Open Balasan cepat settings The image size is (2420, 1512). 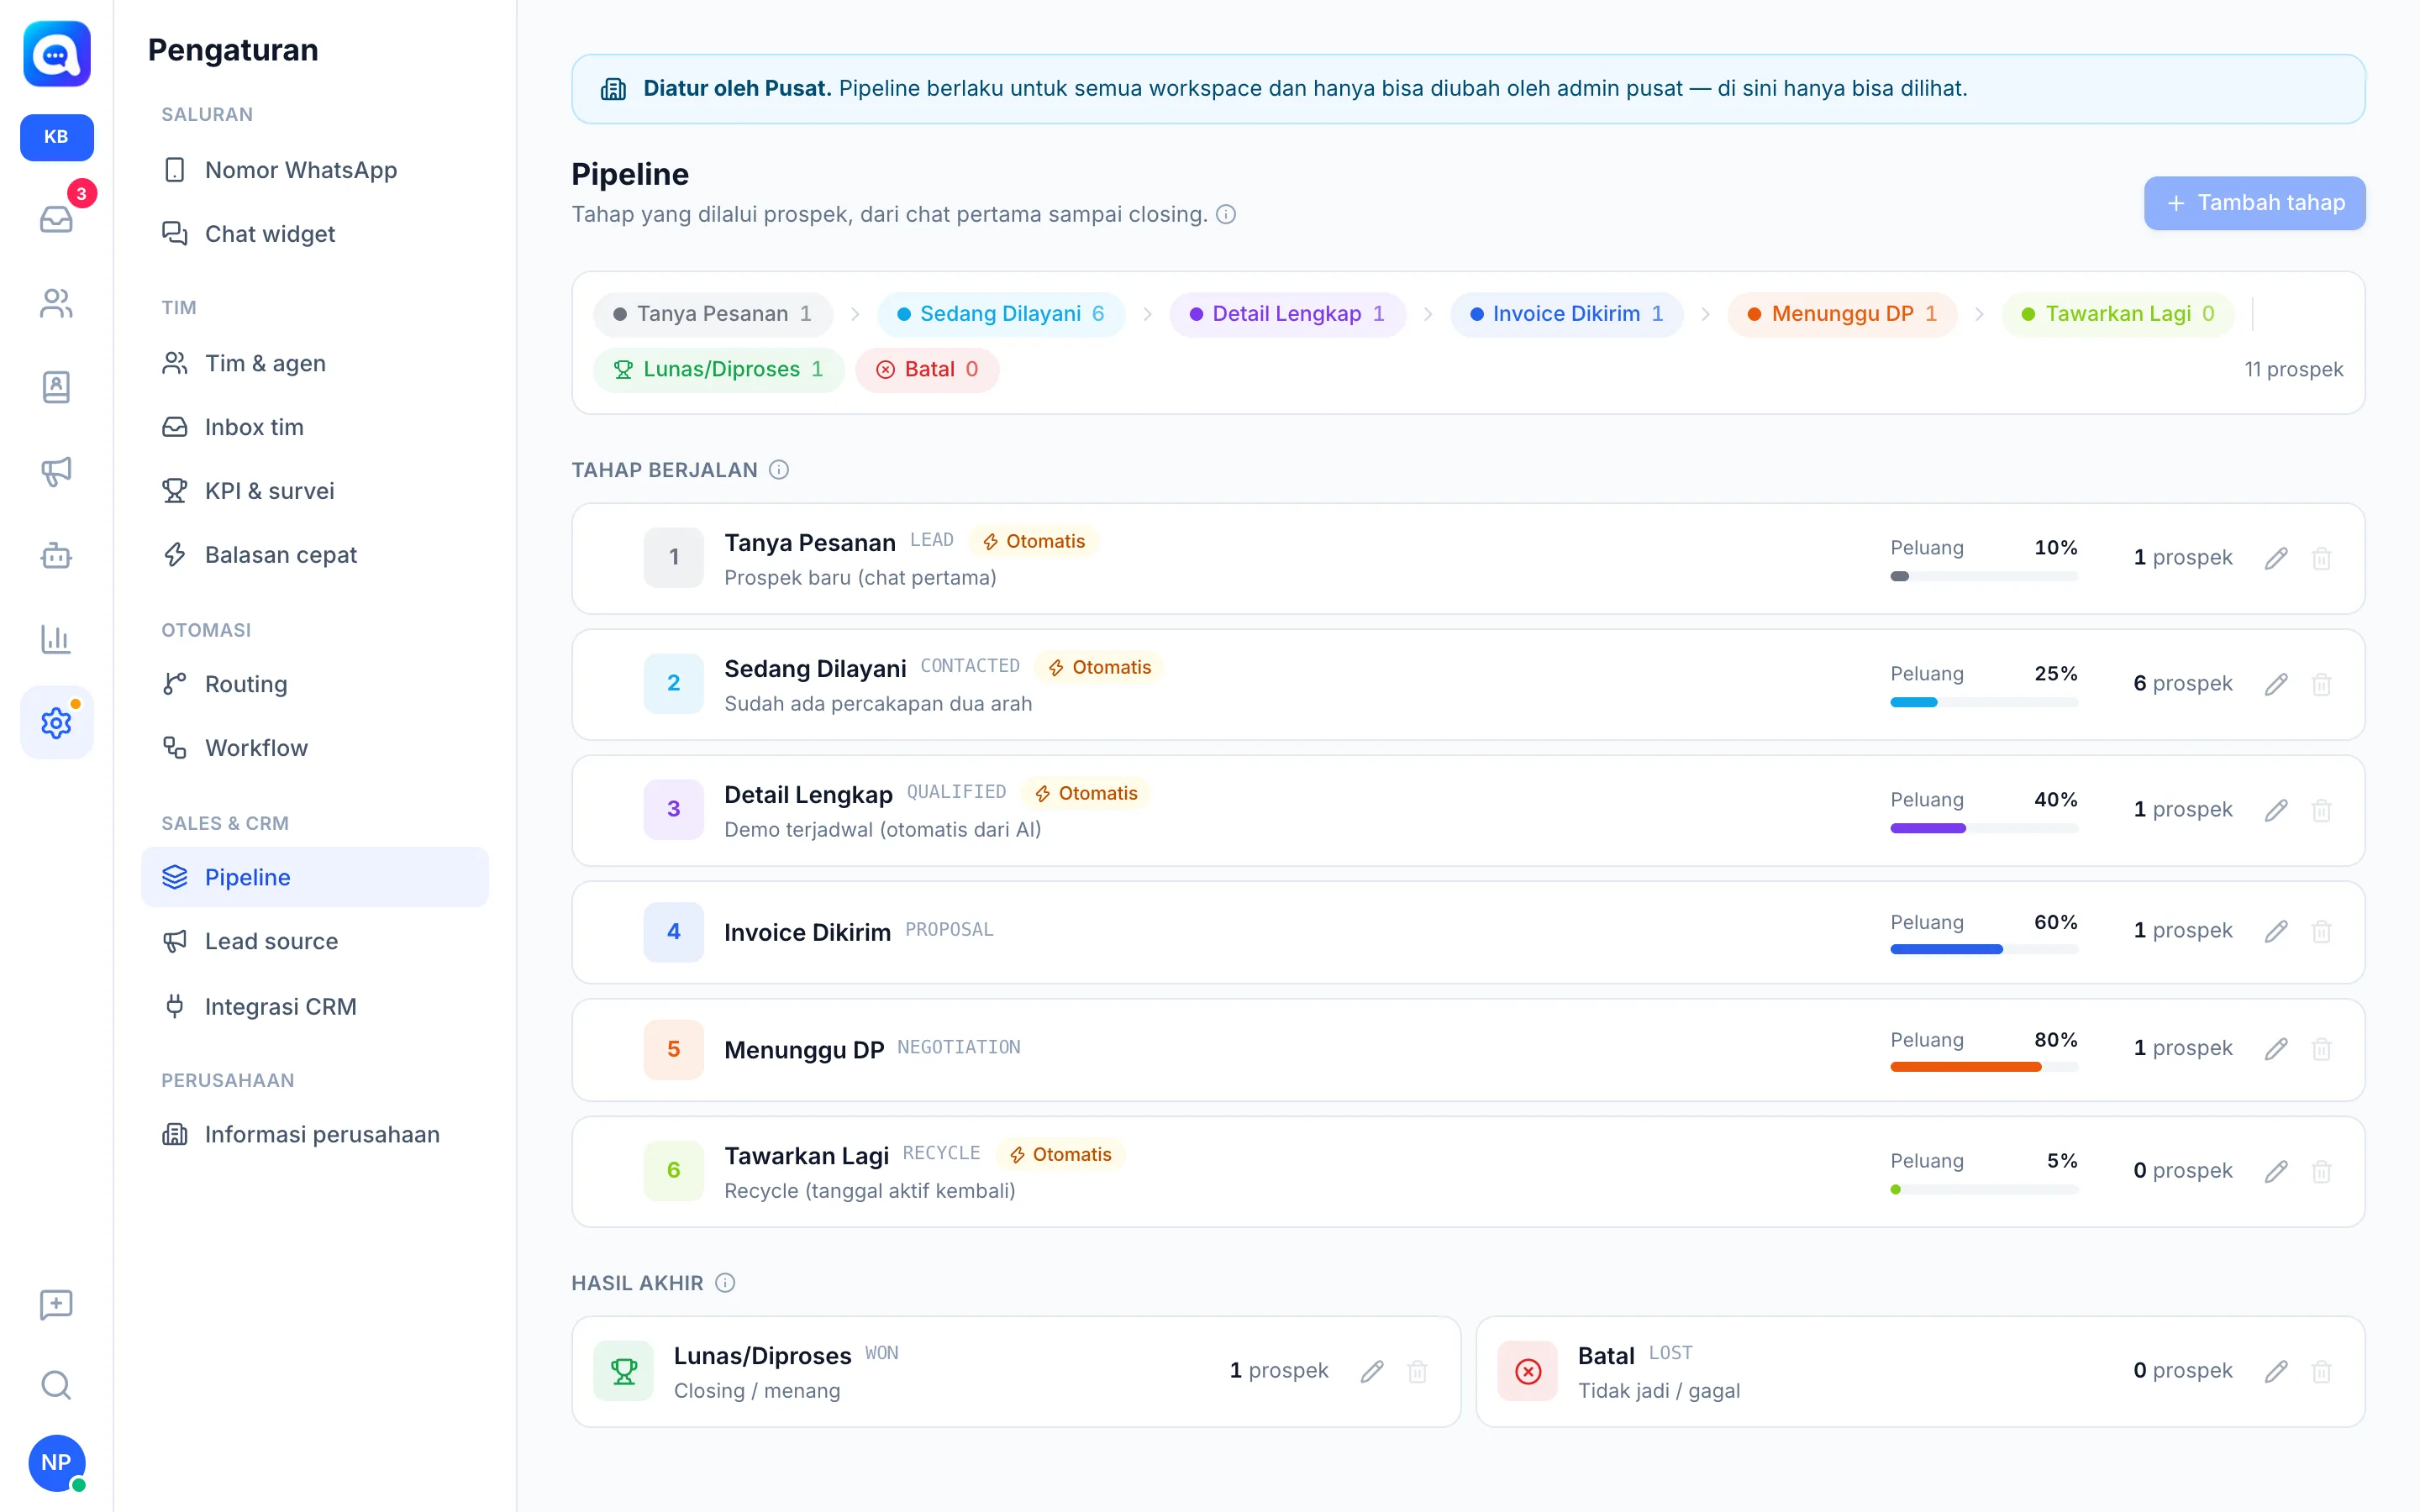[315, 555]
